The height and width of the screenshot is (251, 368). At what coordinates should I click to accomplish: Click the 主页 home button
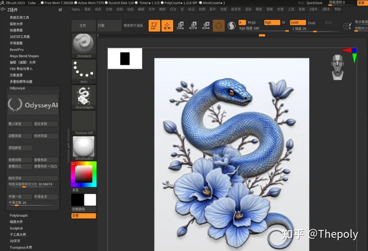83,25
